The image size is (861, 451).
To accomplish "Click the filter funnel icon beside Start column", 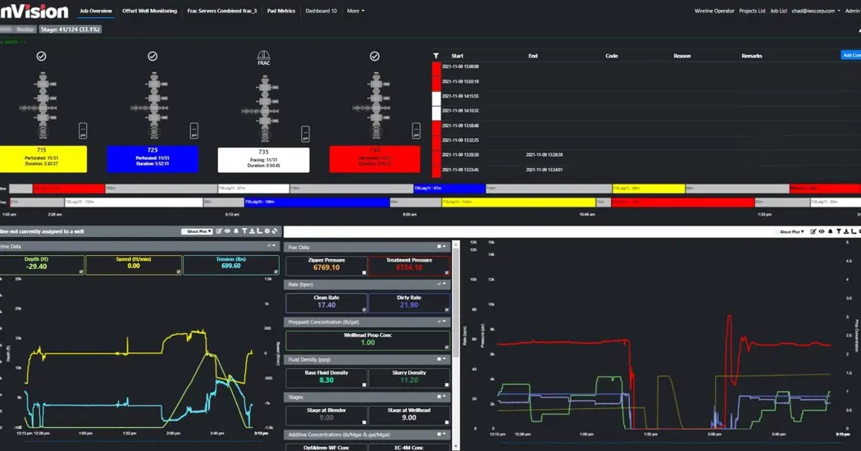I will tap(436, 56).
